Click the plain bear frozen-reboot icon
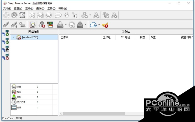The height and width of the screenshot is (122, 195). point(48,15)
